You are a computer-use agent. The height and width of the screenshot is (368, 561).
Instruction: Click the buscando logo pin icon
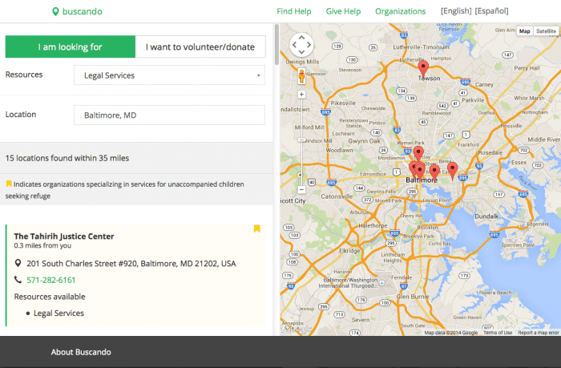pos(55,12)
